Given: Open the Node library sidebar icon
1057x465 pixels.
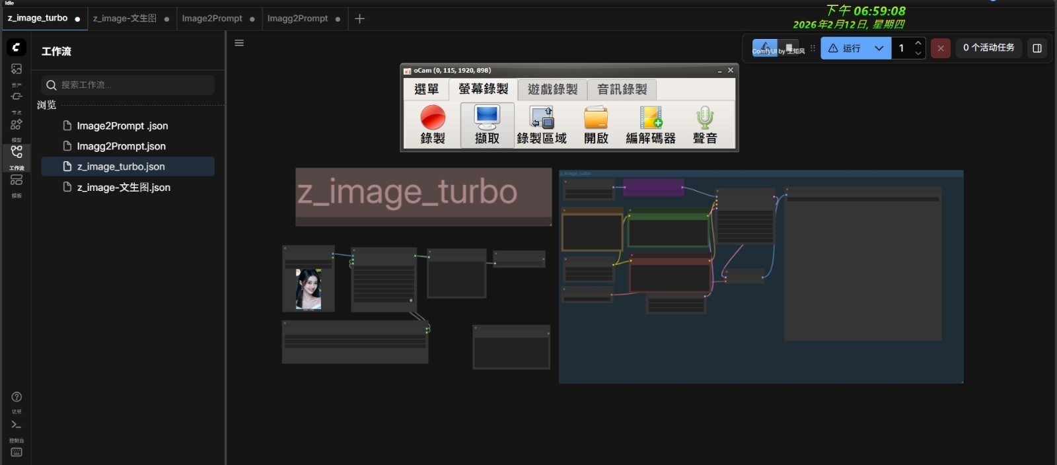Looking at the screenshot, I should pyautogui.click(x=17, y=97).
